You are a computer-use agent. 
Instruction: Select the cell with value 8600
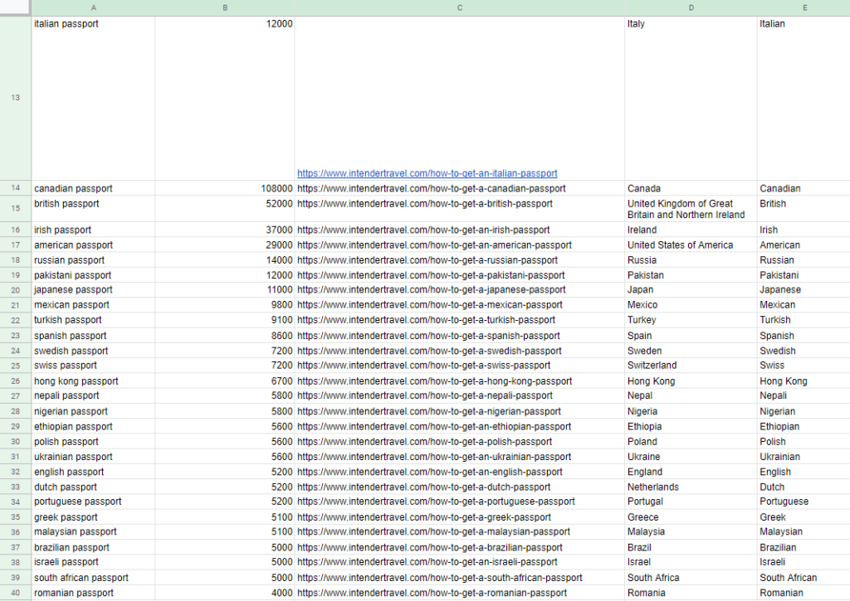225,336
